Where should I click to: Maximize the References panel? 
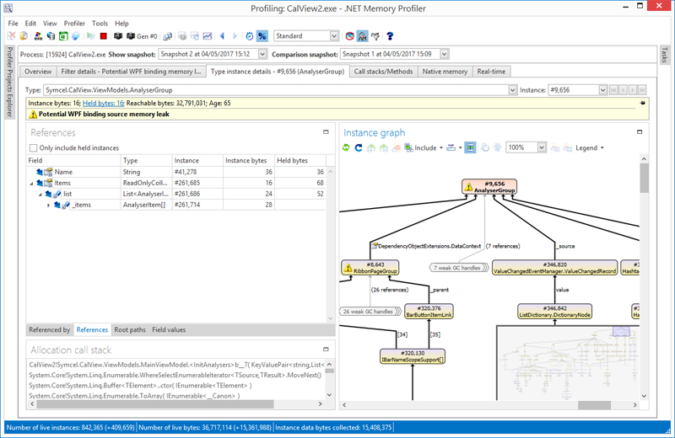coord(326,132)
